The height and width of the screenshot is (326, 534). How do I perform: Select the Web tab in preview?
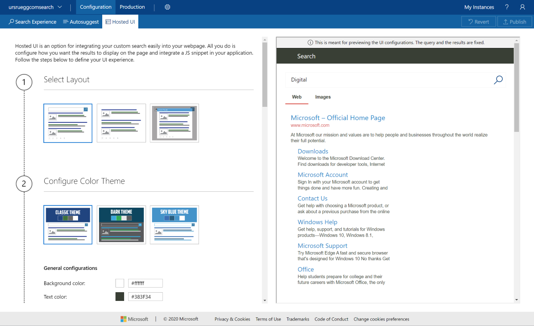[x=297, y=97]
